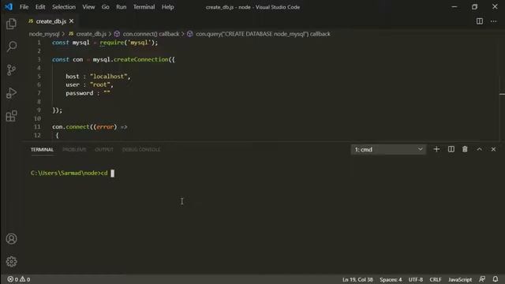Click the terminal prompt input line
The width and height of the screenshot is (505, 284).
point(73,174)
